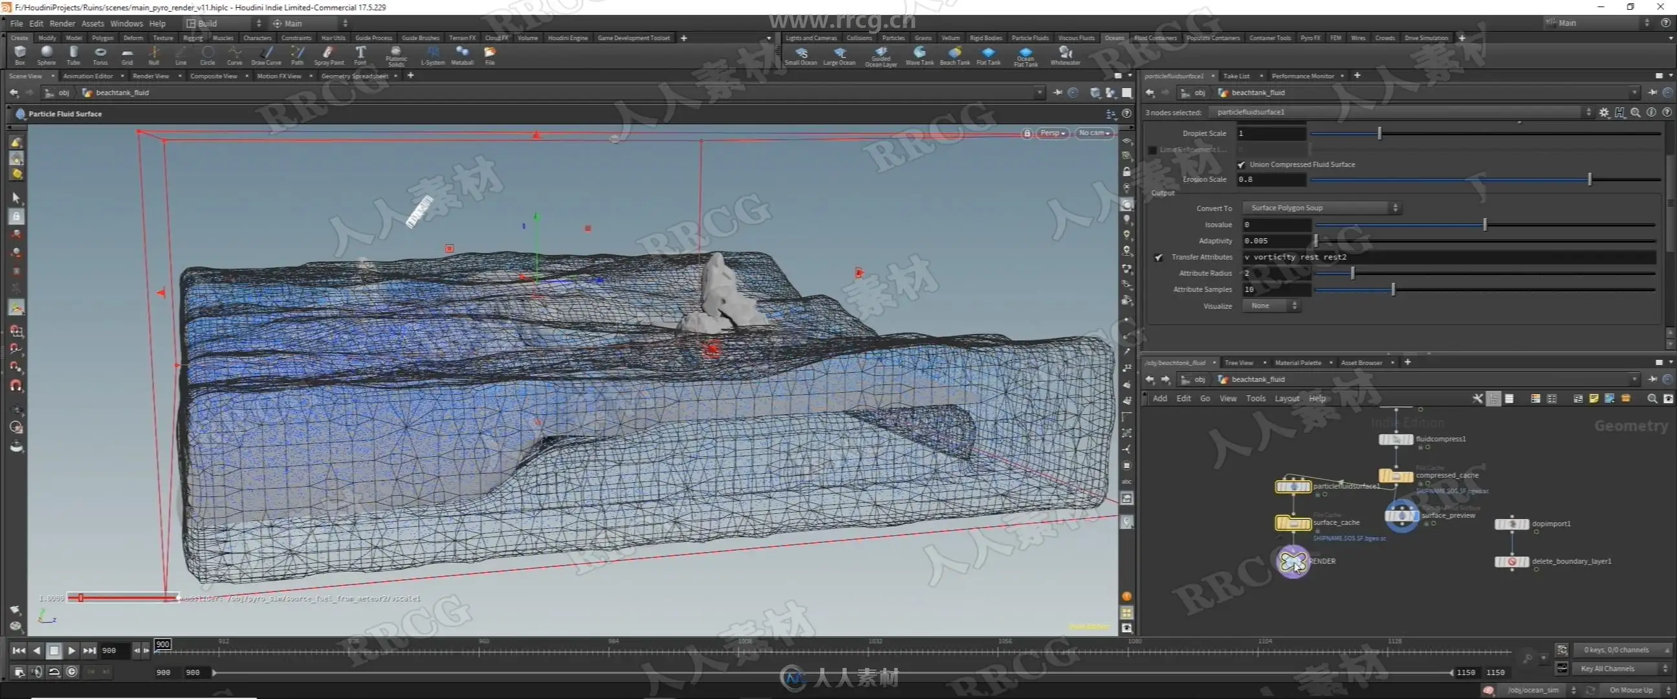1677x699 pixels.
Task: Open the Convert To dropdown
Action: tap(1322, 208)
